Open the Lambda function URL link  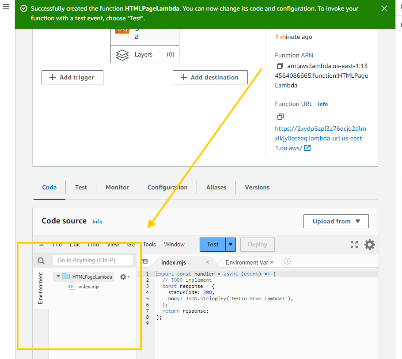[x=320, y=138]
